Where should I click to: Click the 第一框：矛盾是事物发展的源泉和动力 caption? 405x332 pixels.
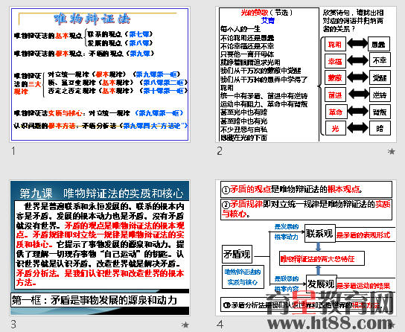[100, 300]
